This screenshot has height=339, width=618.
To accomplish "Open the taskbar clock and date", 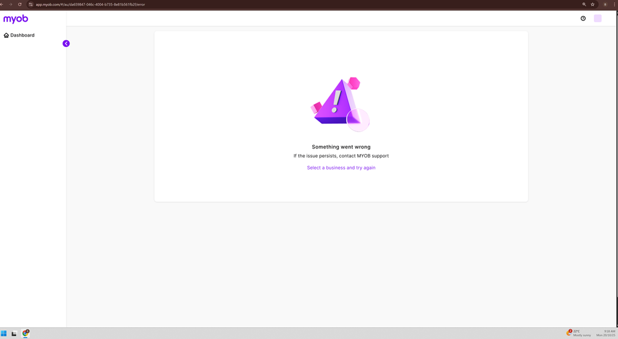I will (x=606, y=333).
